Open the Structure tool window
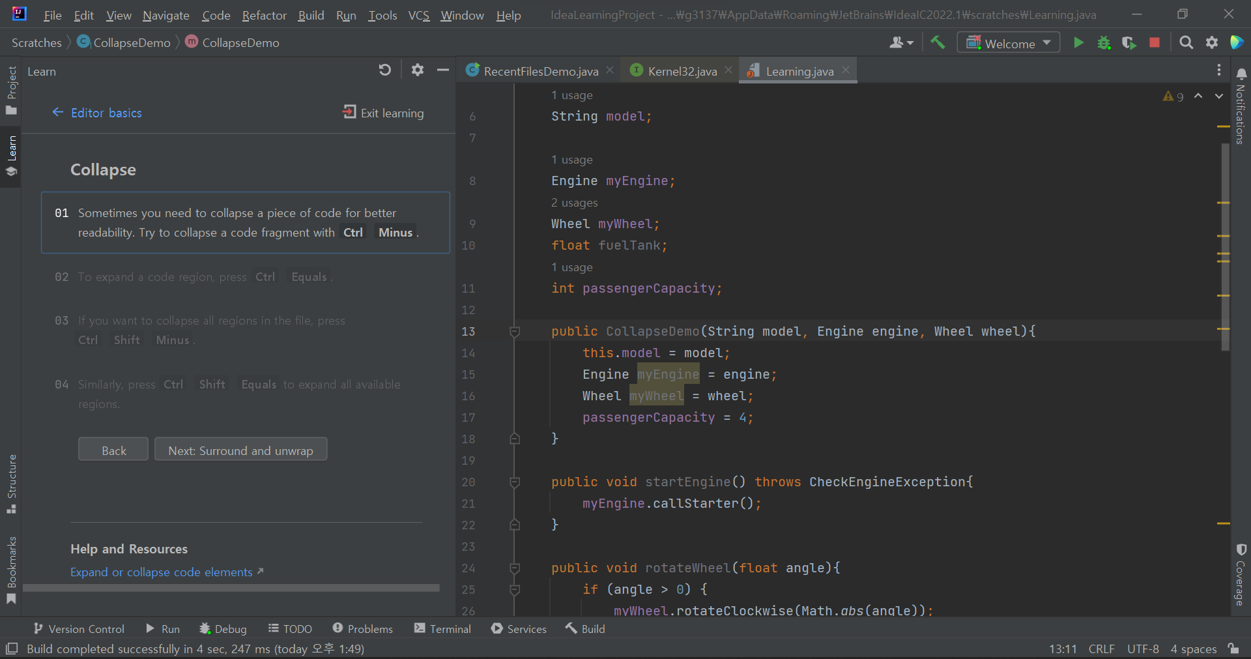1251x659 pixels. (x=11, y=484)
